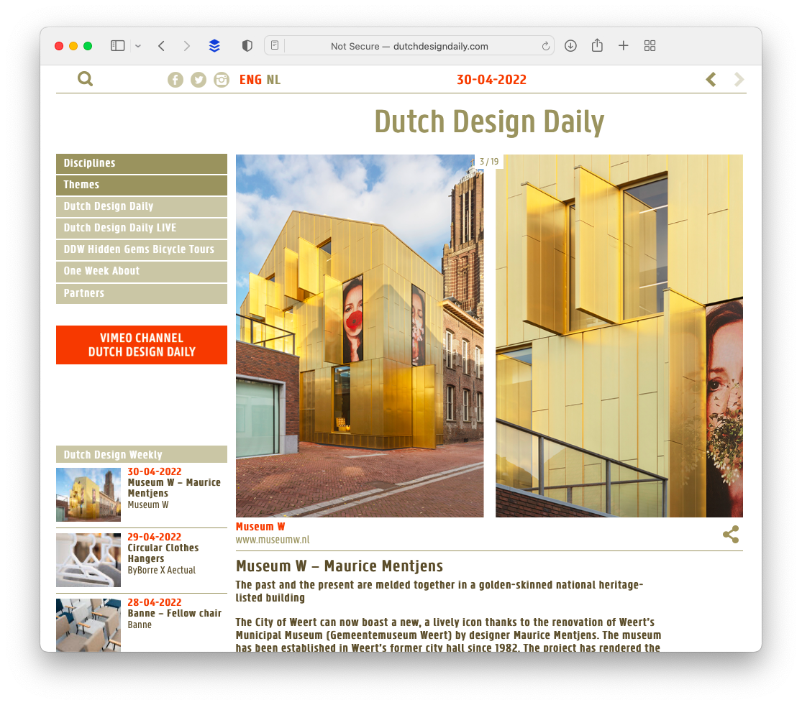
Task: Open the Safari share menu
Action: tap(597, 45)
